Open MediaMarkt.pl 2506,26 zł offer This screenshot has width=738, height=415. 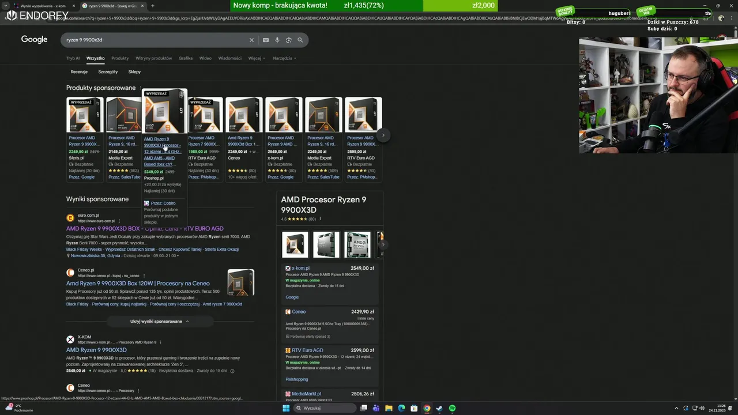(330, 394)
